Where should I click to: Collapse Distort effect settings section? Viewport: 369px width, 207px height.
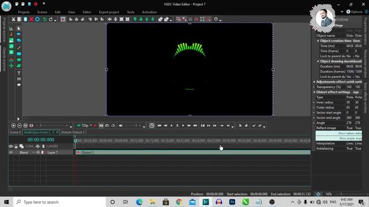tap(314, 92)
